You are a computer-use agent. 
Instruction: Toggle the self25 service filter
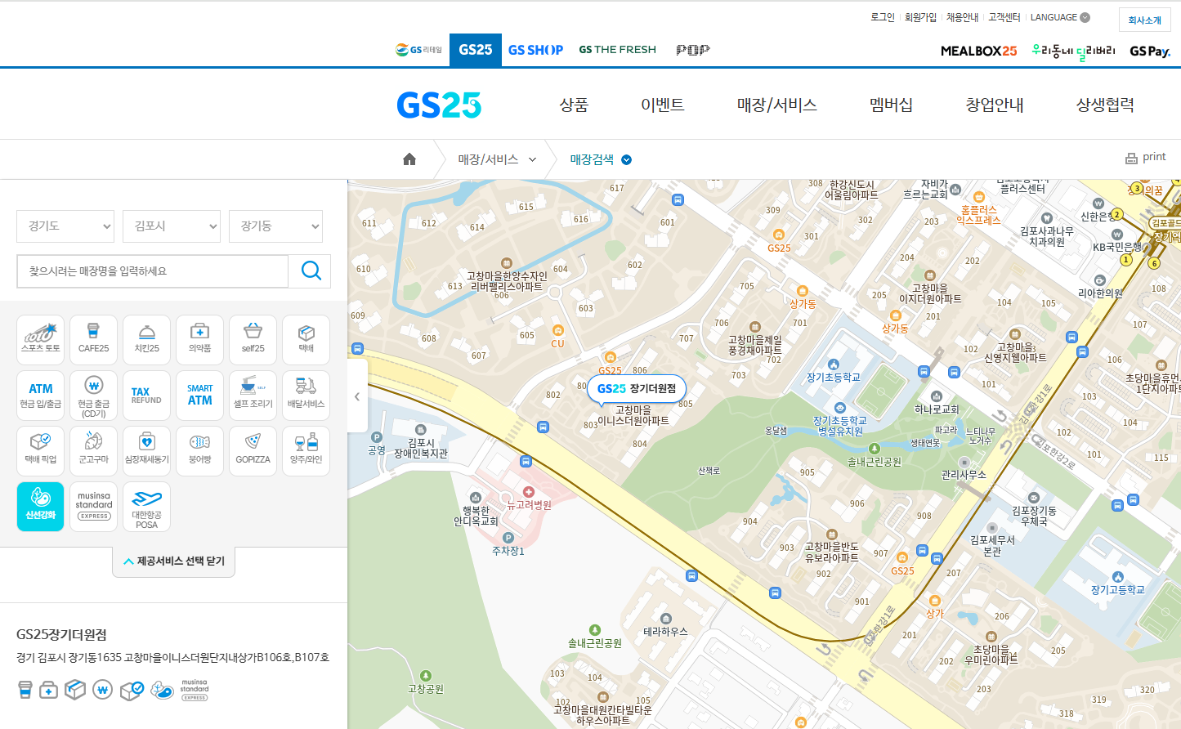pyautogui.click(x=253, y=340)
